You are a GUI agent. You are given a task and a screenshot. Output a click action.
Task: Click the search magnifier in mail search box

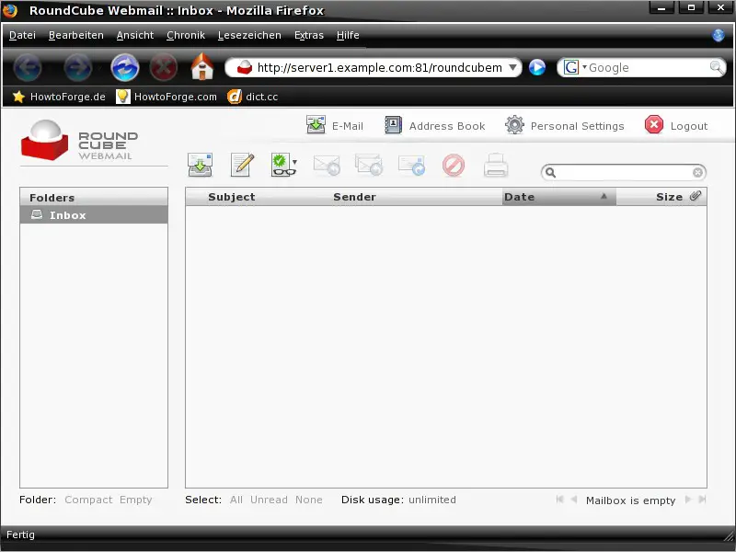pyautogui.click(x=550, y=173)
